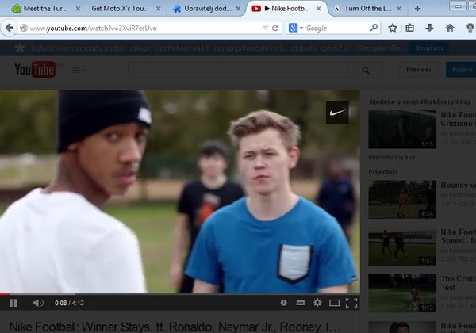This screenshot has height=333, width=476.
Task: Open The Cristiano Test thumbnail 1:13
Action: coord(402,293)
